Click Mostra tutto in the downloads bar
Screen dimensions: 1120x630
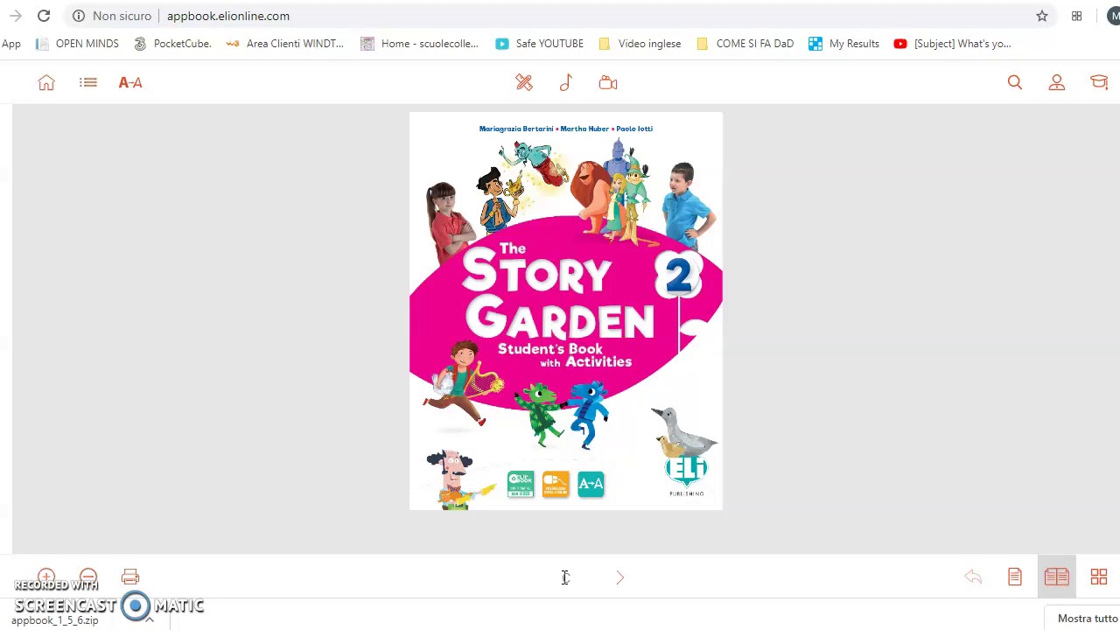point(1088,619)
